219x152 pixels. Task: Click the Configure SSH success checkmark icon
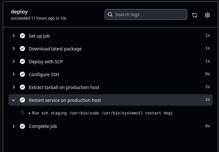click(x=22, y=75)
